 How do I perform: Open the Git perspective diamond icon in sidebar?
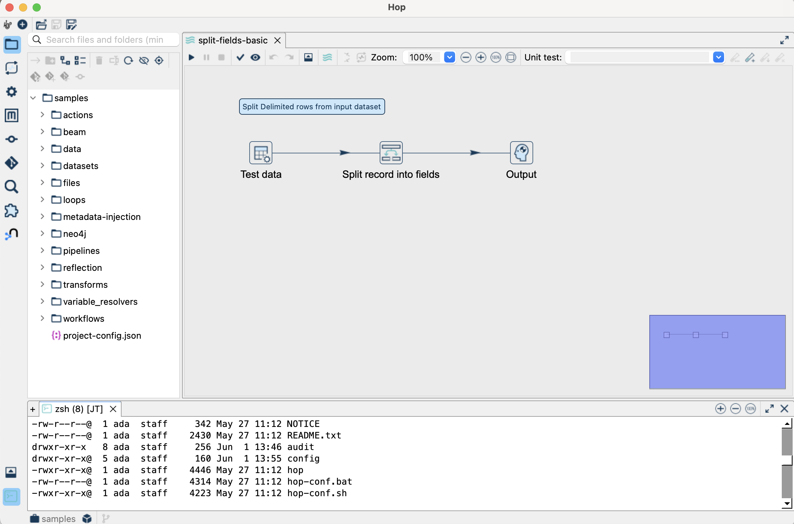pos(12,163)
